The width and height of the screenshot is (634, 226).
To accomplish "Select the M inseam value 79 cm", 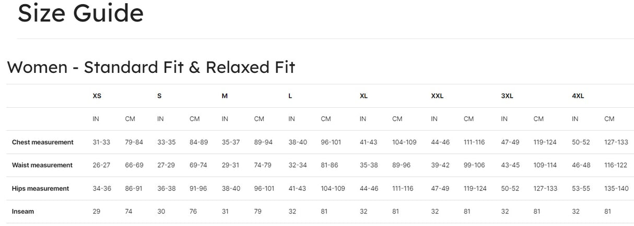I will tap(259, 211).
